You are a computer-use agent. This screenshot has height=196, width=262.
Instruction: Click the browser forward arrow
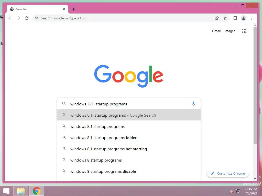(18, 18)
